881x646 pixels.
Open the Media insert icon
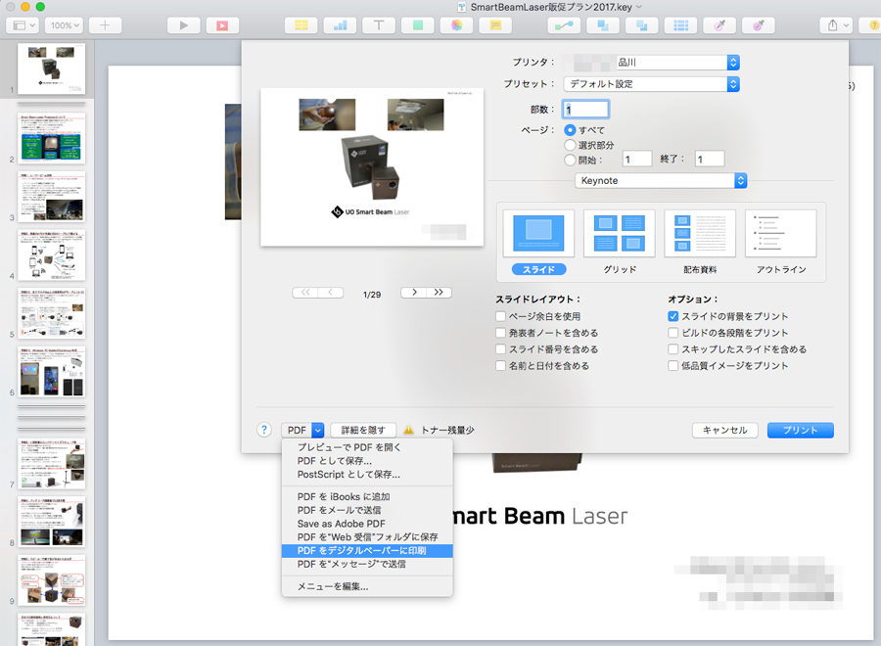[x=455, y=24]
